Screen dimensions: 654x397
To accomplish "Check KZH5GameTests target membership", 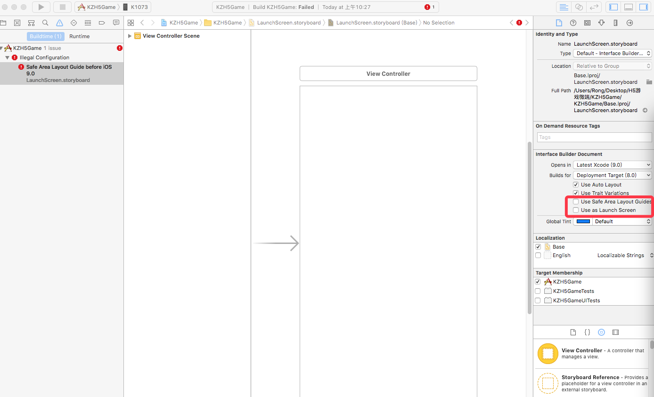I will 538,291.
